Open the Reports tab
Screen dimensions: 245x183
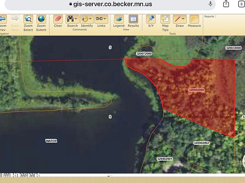209,17
